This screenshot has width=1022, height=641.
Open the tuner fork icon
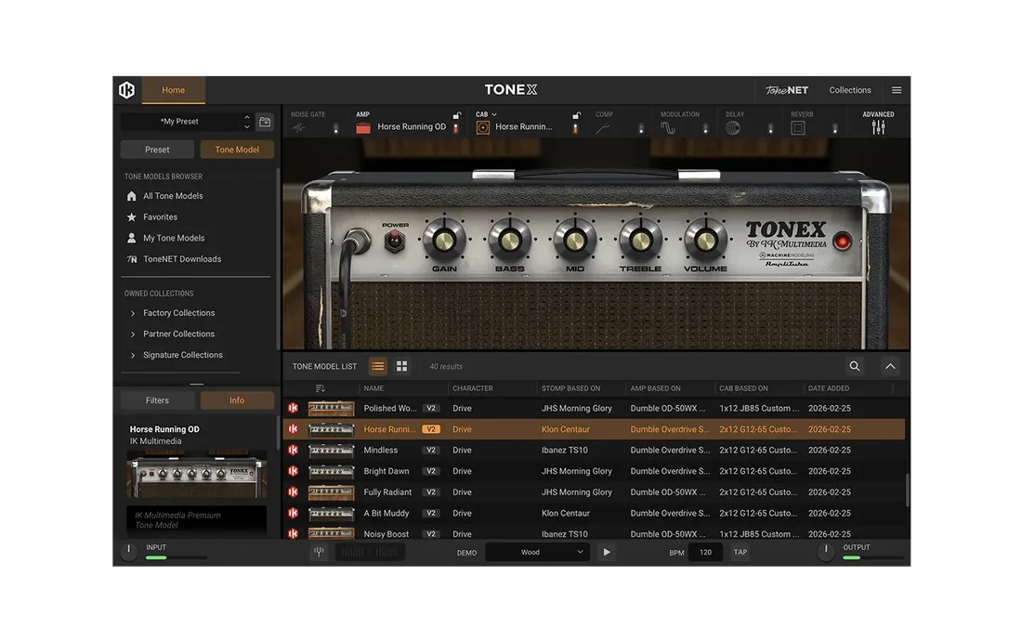click(x=319, y=552)
